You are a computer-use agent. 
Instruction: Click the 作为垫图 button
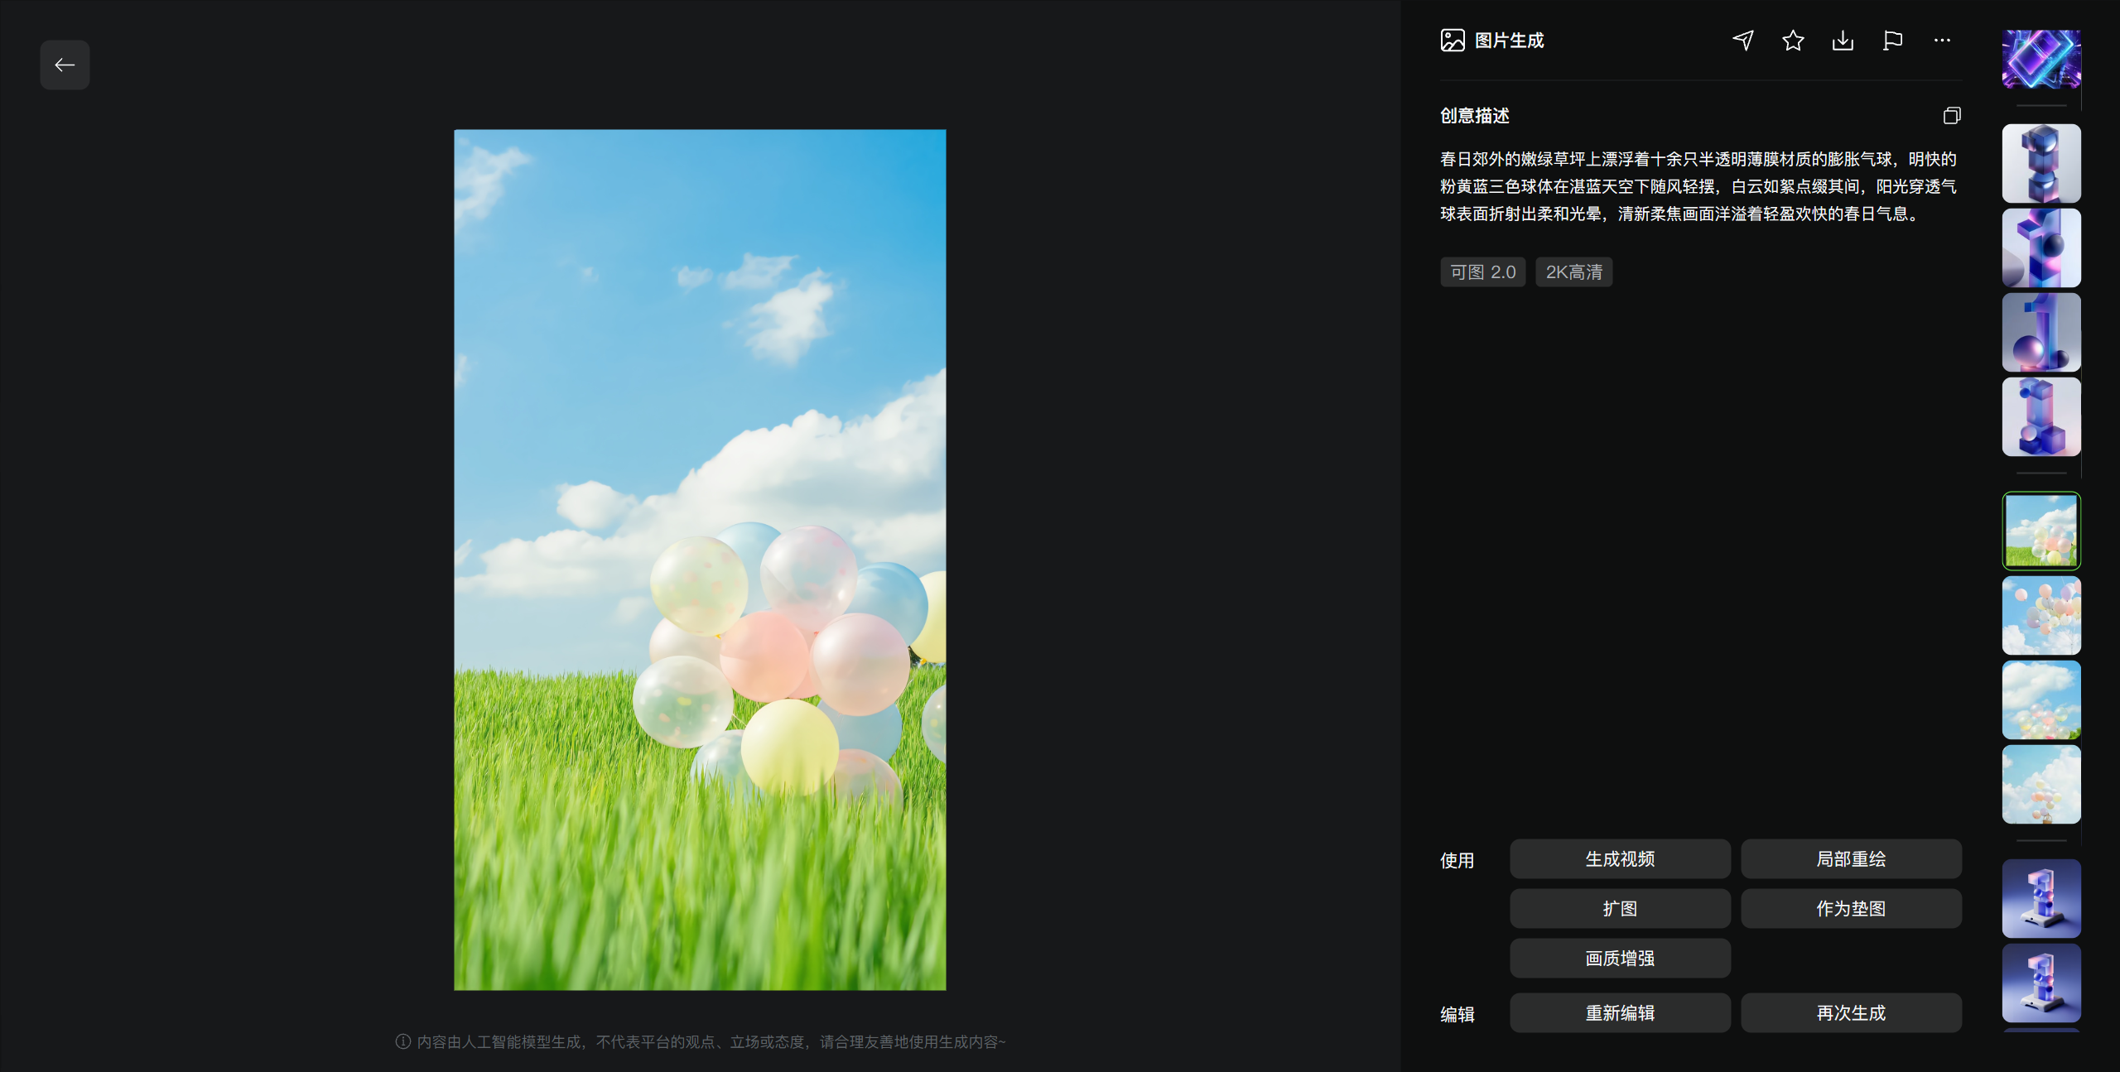[x=1851, y=909]
